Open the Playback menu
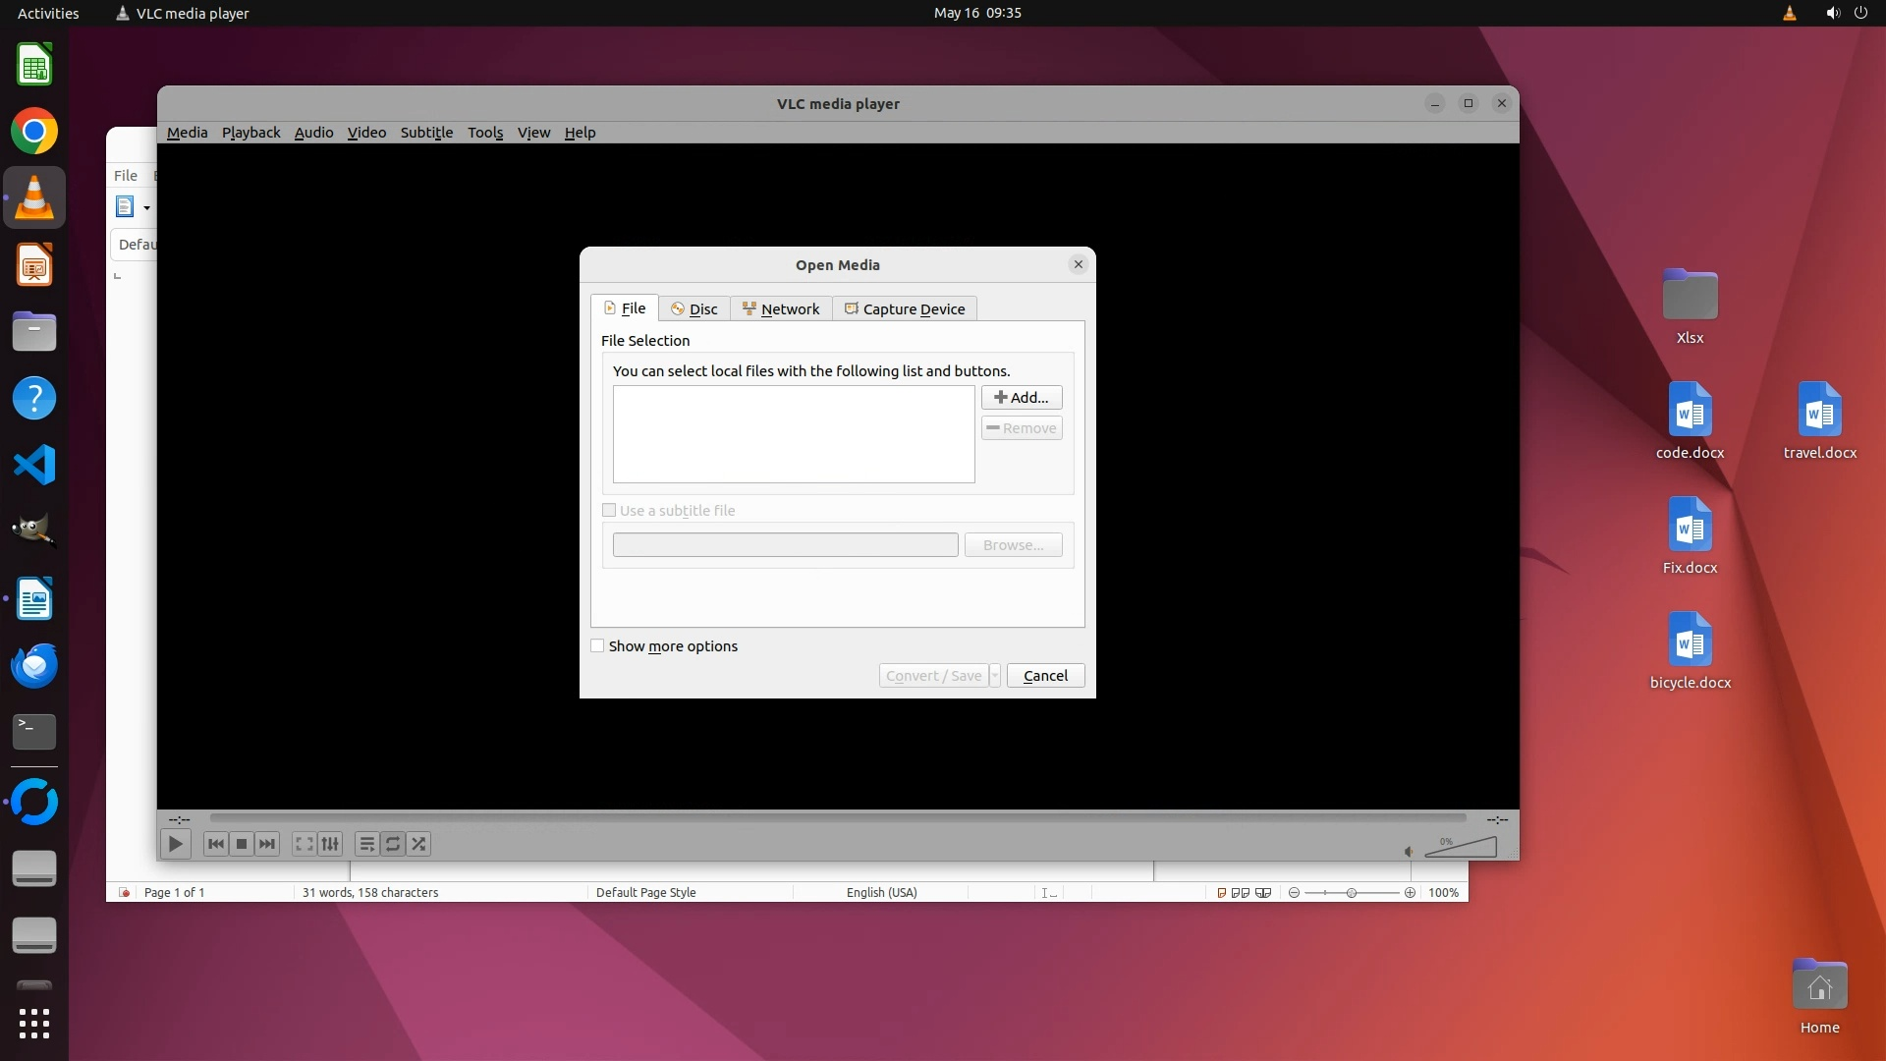Image resolution: width=1886 pixels, height=1061 pixels. click(250, 133)
